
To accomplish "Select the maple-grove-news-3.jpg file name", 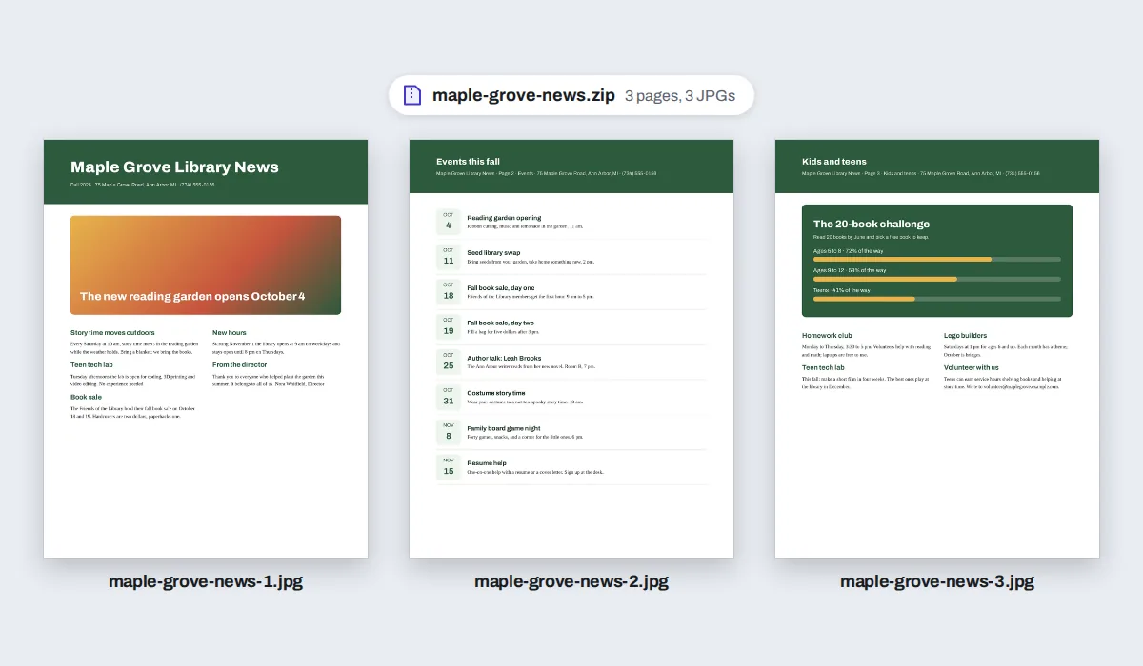I will coord(937,581).
